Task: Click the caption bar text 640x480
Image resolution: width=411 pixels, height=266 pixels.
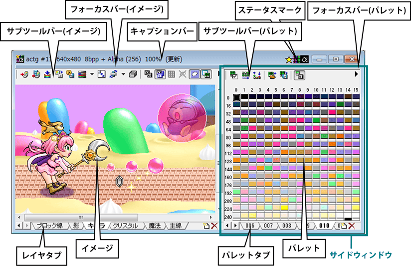Action: click(x=69, y=59)
